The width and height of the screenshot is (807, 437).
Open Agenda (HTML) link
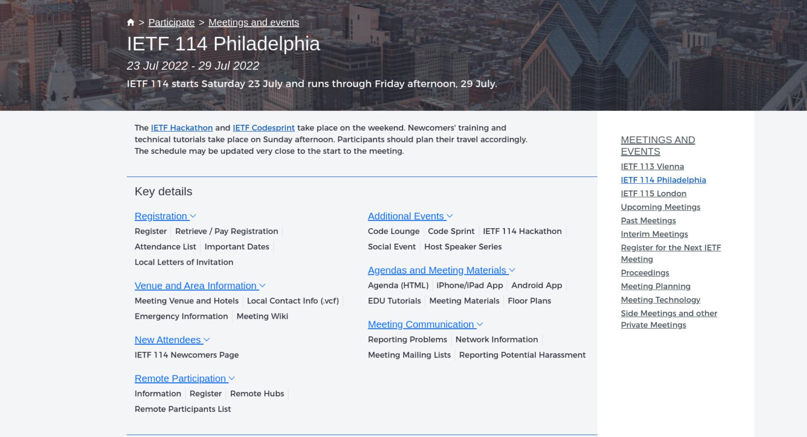point(398,286)
